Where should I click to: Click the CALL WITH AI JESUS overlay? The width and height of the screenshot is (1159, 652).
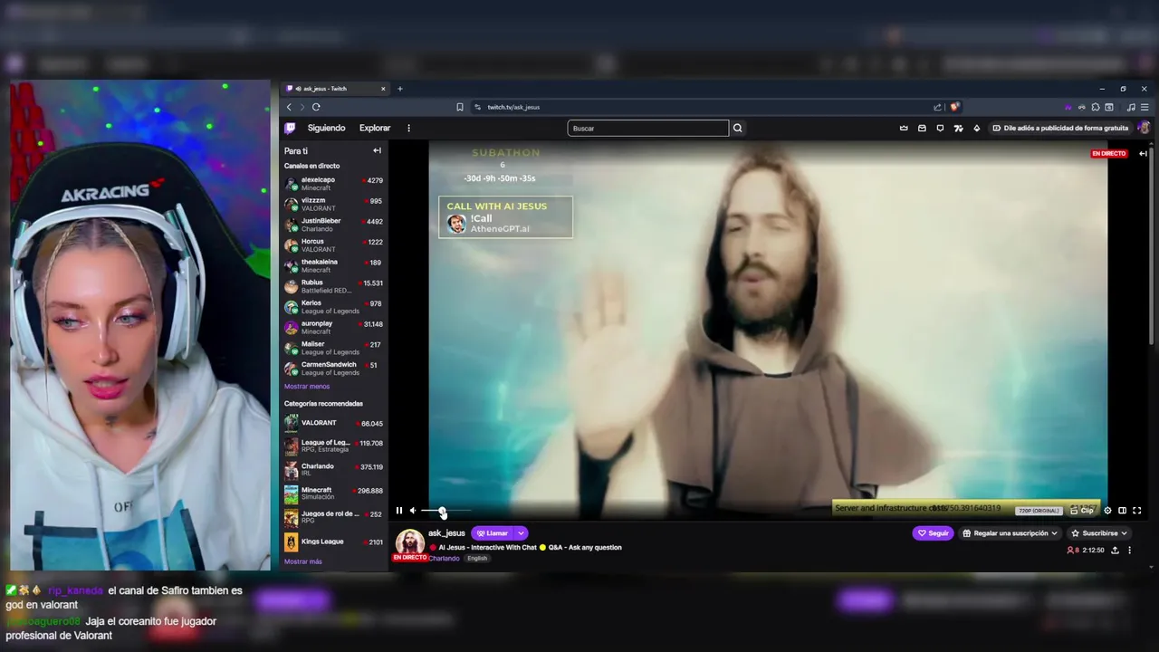pos(505,217)
